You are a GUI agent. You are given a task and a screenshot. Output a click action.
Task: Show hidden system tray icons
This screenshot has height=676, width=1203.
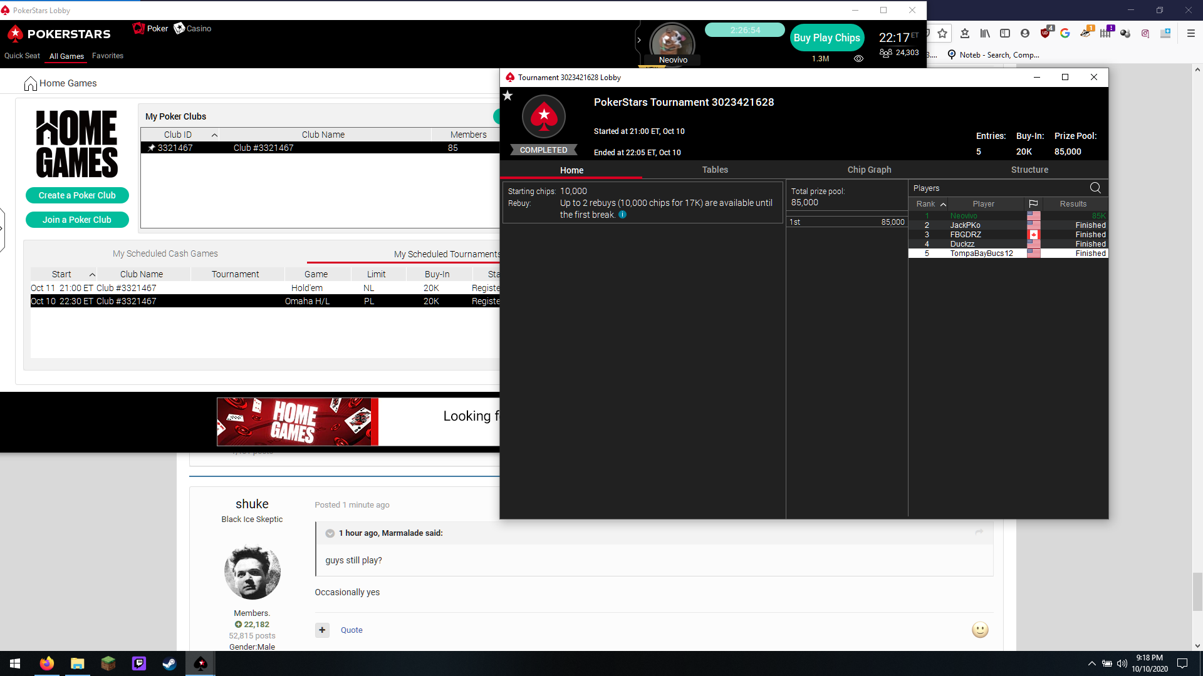pos(1092,663)
